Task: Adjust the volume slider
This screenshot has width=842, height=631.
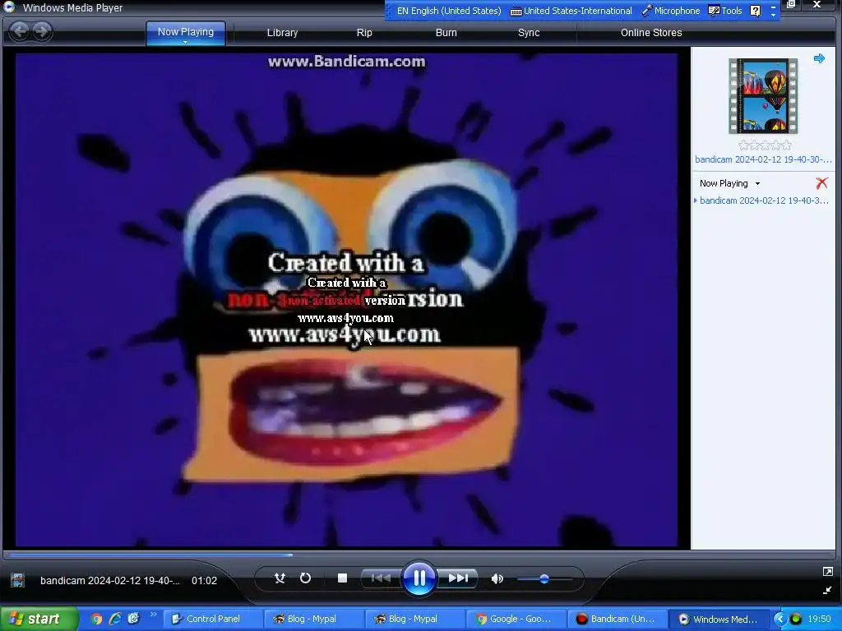Action: tap(544, 579)
